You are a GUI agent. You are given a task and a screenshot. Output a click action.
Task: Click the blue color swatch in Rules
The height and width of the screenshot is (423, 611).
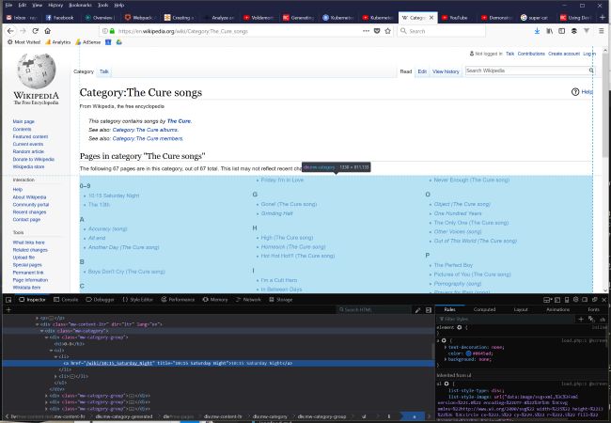468,353
